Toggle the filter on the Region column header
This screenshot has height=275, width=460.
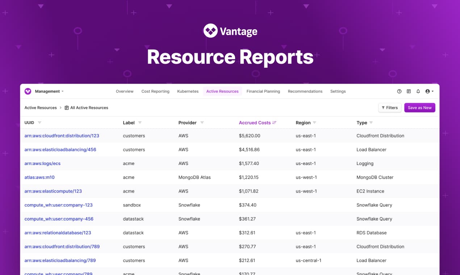click(315, 123)
